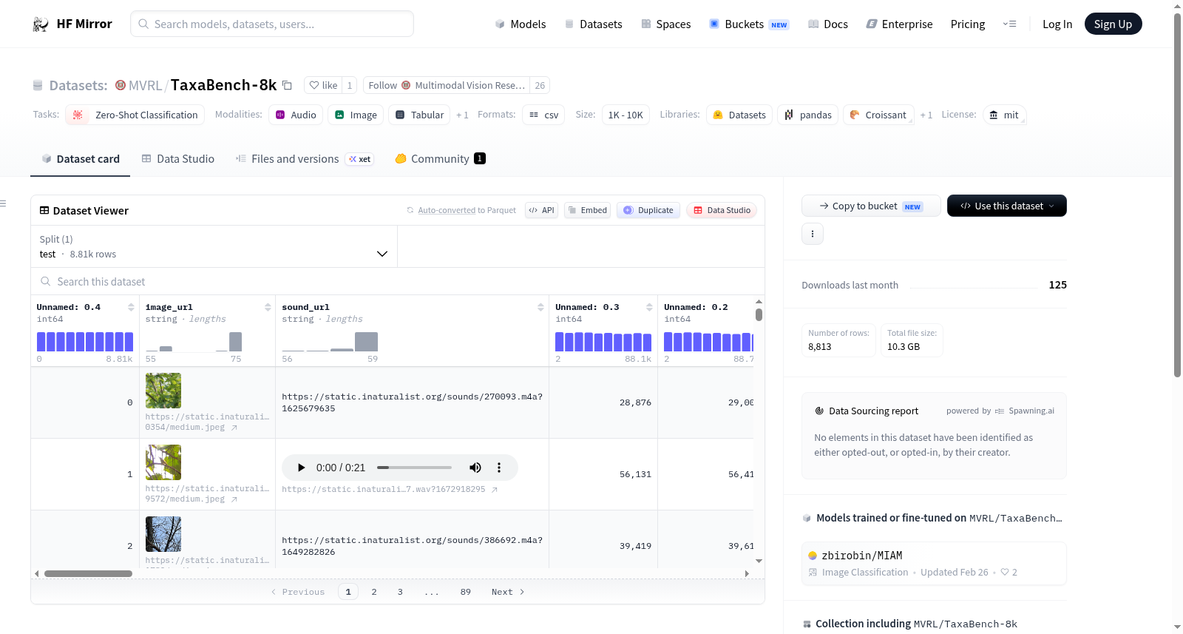Switch to the Data Studio tab
Image resolution: width=1183 pixels, height=634 pixels.
[x=178, y=159]
